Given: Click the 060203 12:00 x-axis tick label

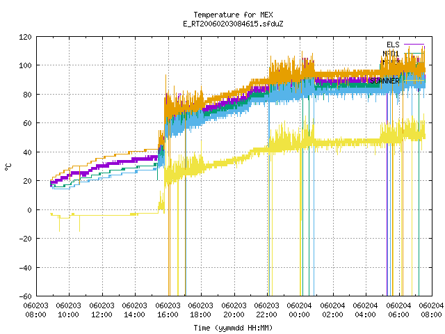Looking at the screenshot, I should (x=102, y=310).
